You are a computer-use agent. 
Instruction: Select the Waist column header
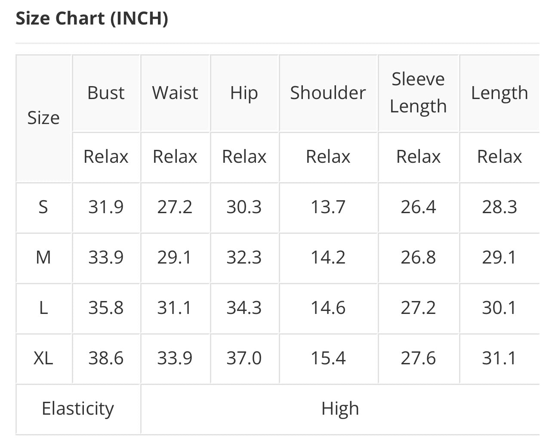click(x=175, y=93)
